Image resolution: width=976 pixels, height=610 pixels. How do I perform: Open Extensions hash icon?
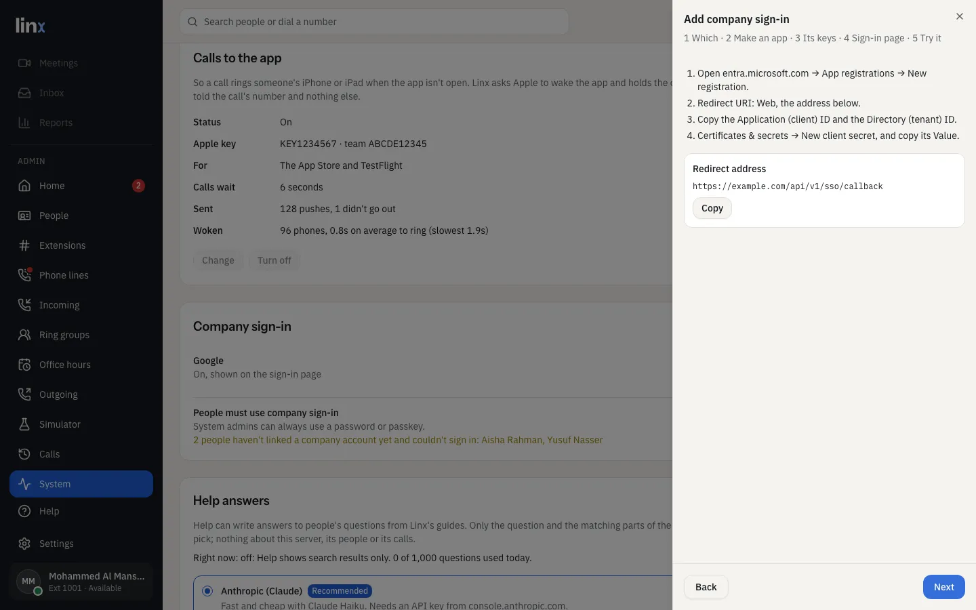[24, 245]
